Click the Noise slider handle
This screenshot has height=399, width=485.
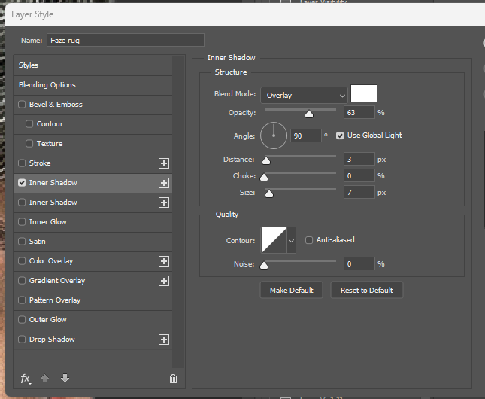coord(264,266)
